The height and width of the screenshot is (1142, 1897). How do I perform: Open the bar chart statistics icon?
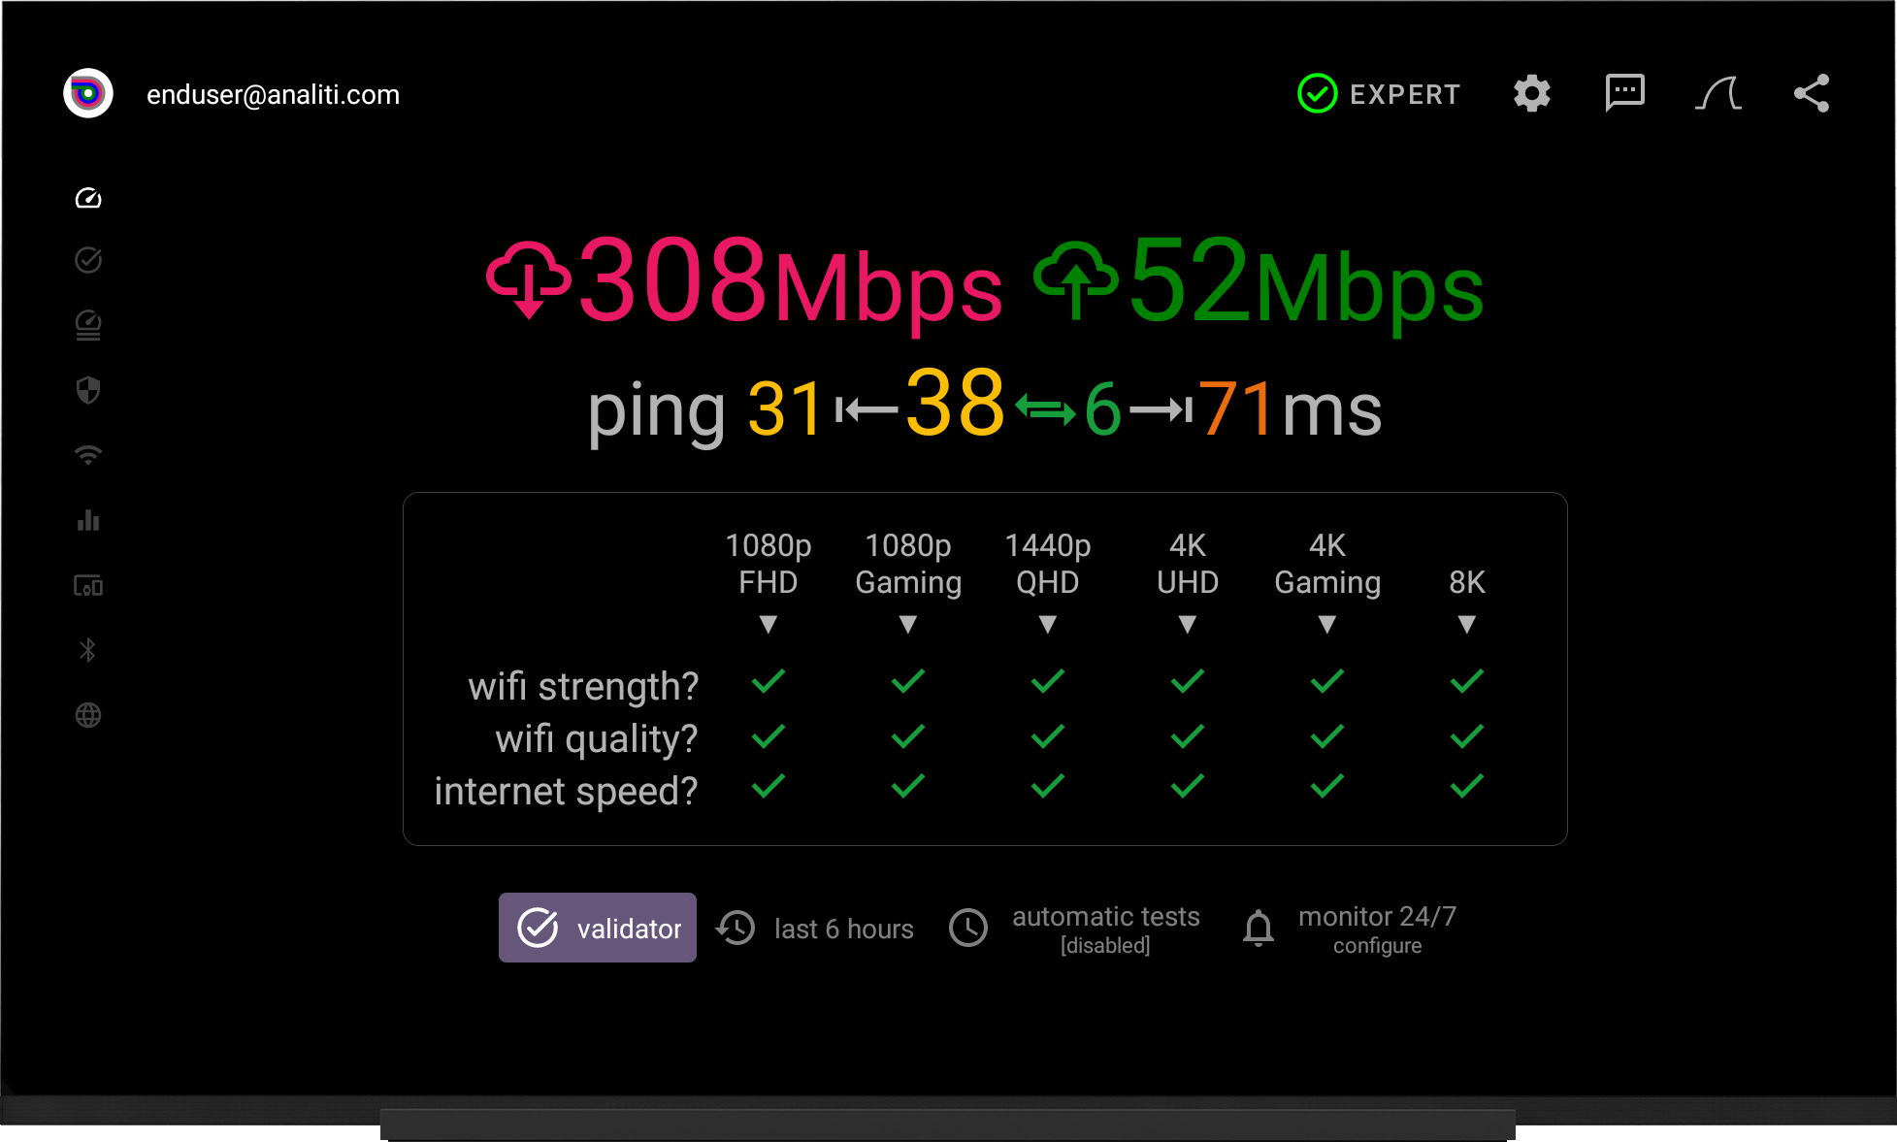[88, 520]
